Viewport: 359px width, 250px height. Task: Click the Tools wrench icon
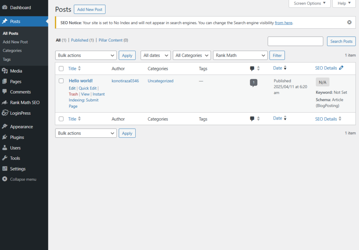pyautogui.click(x=5, y=158)
